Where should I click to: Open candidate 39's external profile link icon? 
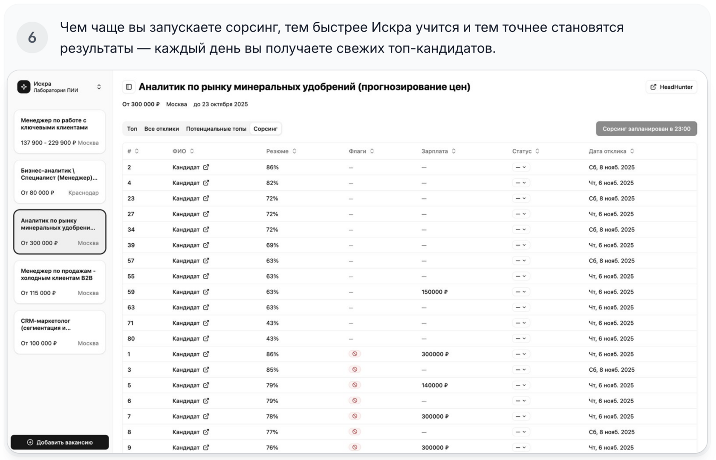tap(206, 245)
